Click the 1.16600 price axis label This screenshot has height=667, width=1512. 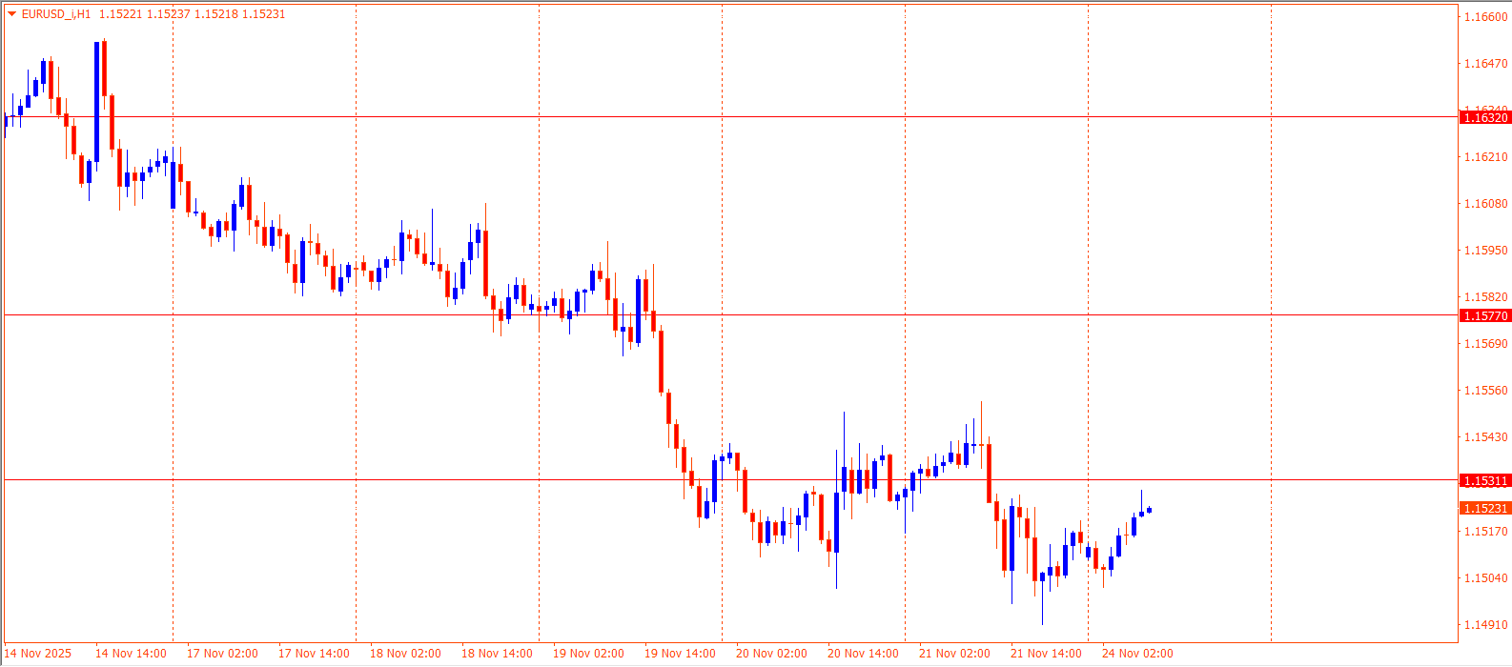(x=1487, y=17)
